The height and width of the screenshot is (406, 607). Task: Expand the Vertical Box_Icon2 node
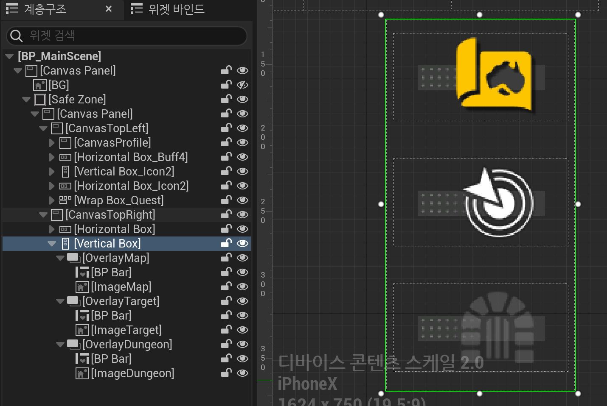pyautogui.click(x=52, y=172)
